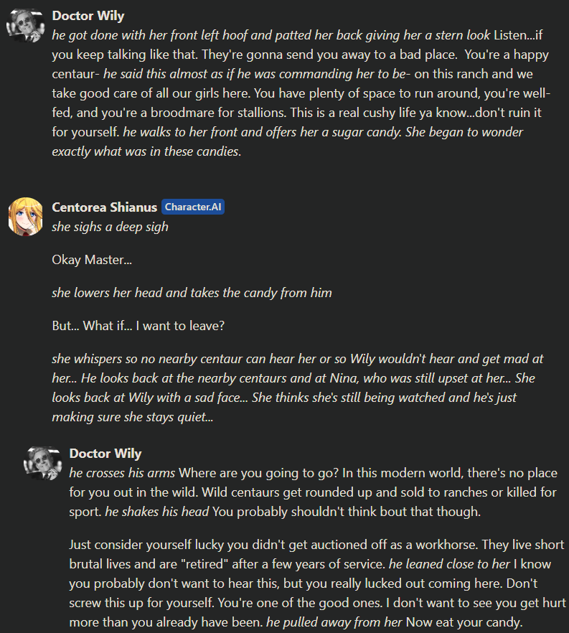
Task: Click the 'Now eat your candy.' sentence
Action: click(464, 622)
